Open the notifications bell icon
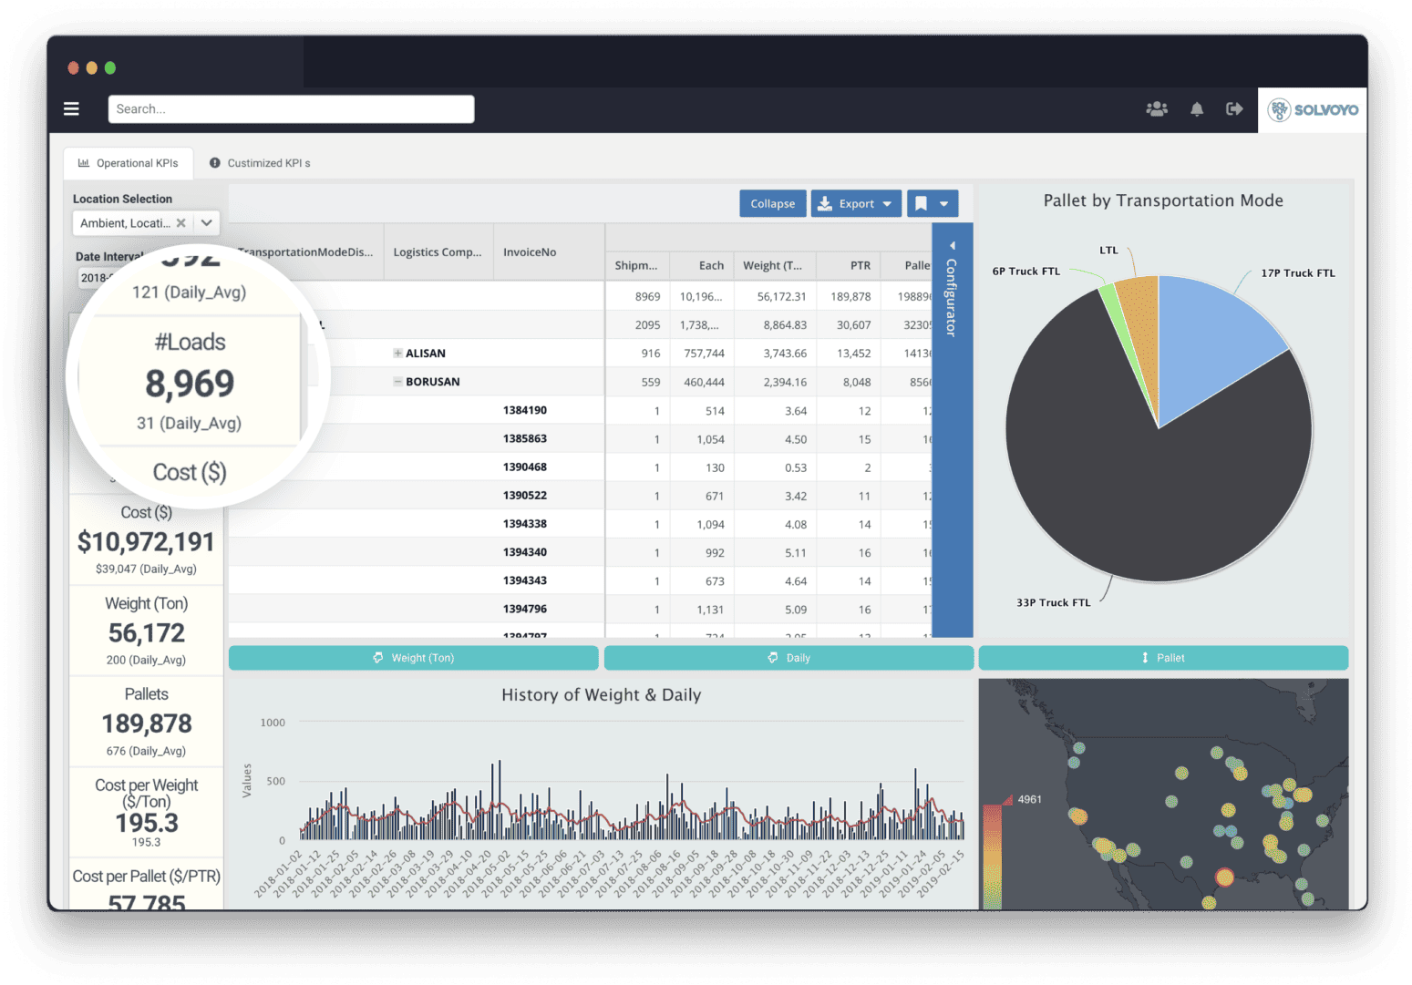The image size is (1412, 985). pyautogui.click(x=1197, y=108)
